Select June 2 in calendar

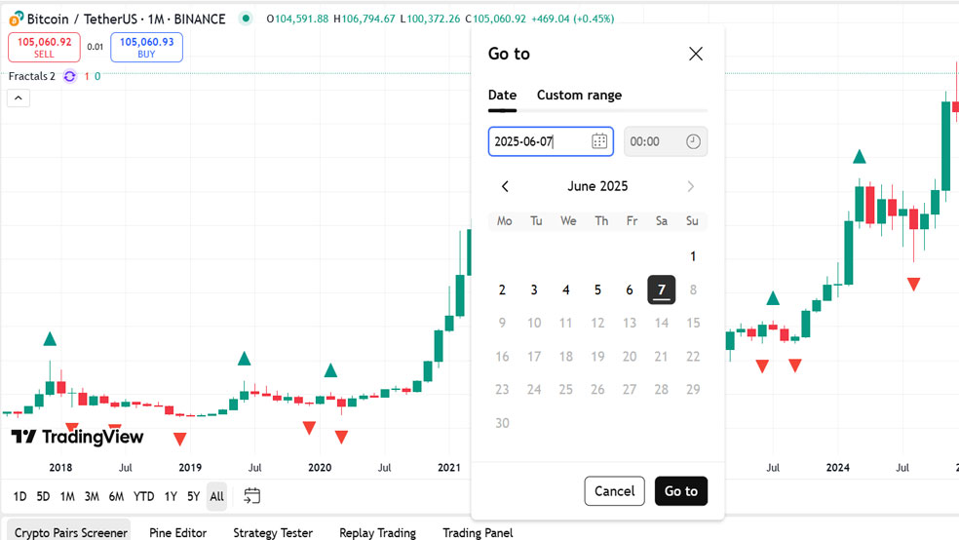[502, 289]
